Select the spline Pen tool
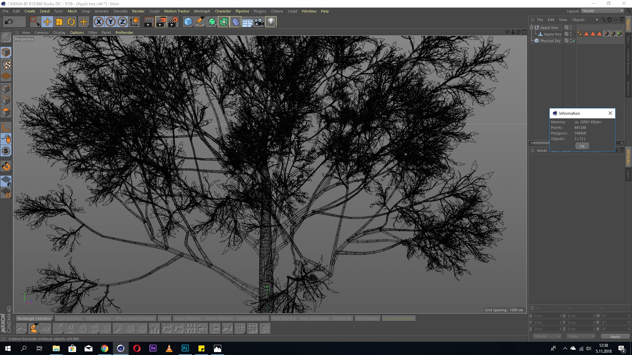Viewport: 632px width, 355px height. [x=200, y=22]
